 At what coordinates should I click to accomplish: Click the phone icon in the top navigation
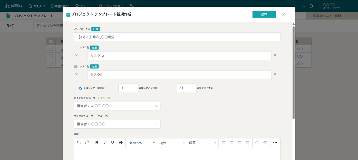pos(132,6)
